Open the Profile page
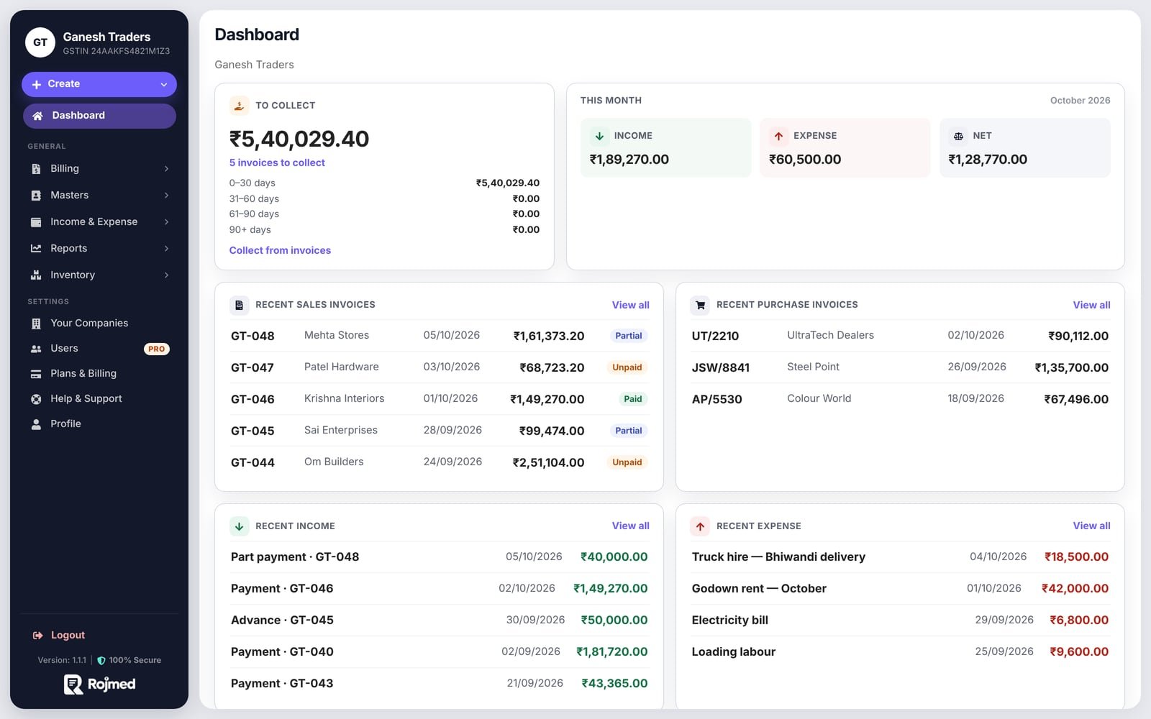The height and width of the screenshot is (719, 1151). point(99,424)
